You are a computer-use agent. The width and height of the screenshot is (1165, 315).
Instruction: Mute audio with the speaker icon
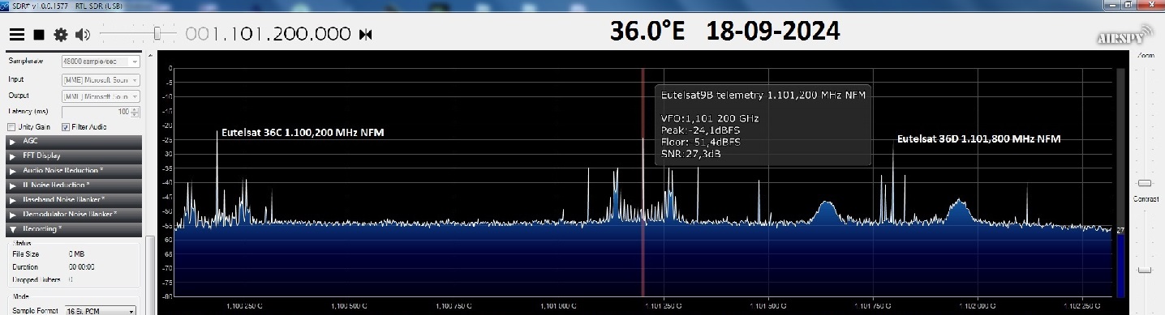point(83,35)
